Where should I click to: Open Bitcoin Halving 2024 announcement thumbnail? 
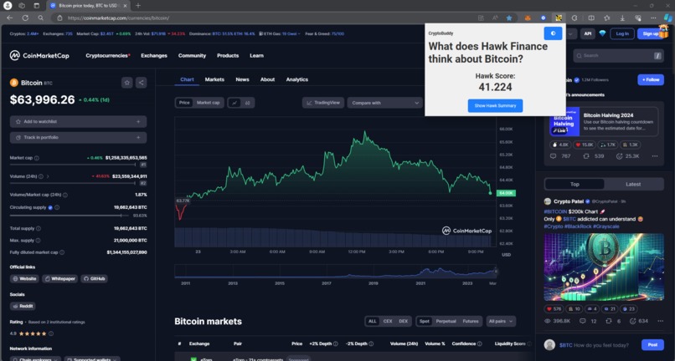click(x=564, y=122)
